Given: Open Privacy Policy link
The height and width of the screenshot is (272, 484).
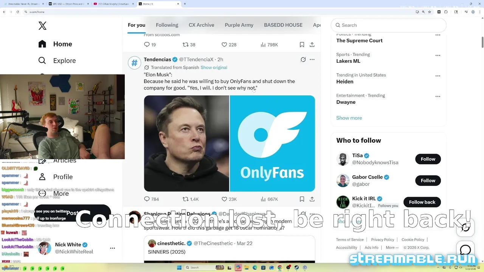Looking at the screenshot, I should (x=383, y=240).
